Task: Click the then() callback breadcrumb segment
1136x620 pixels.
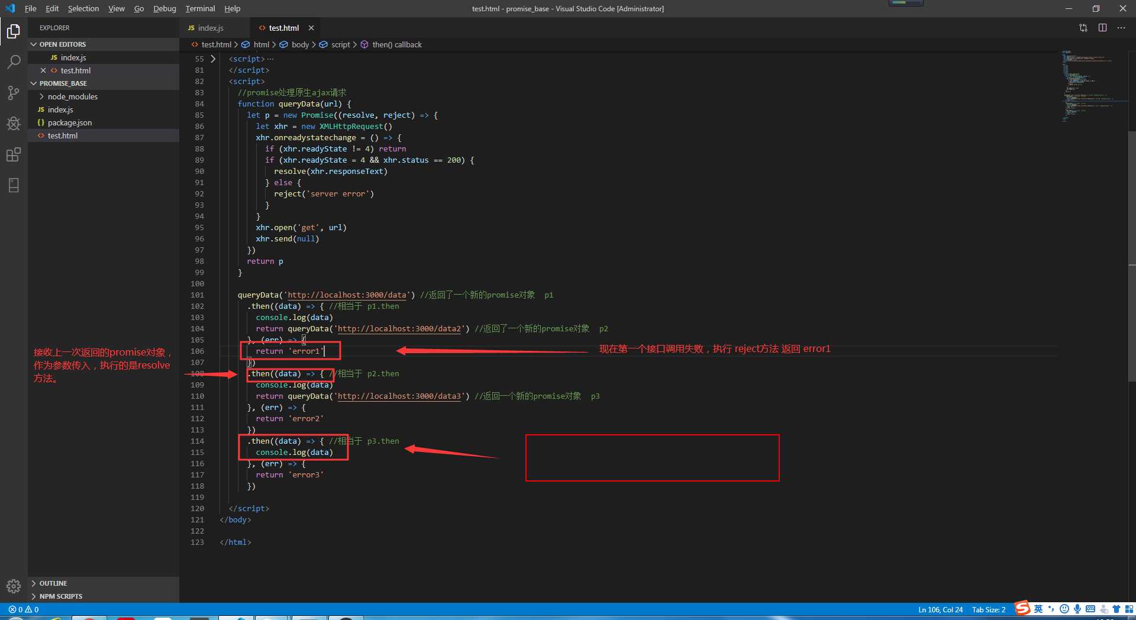Action: [x=391, y=44]
